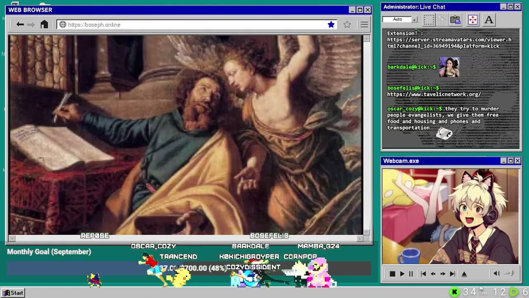Click the browser vertical scrollbar up arrow
529x298 pixels.
pos(367,38)
